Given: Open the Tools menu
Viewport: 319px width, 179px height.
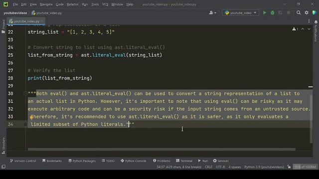Looking at the screenshot, I should click(x=95, y=4).
